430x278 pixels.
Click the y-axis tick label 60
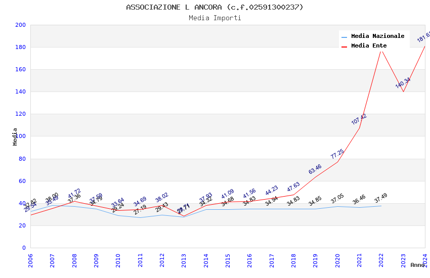point(22,181)
